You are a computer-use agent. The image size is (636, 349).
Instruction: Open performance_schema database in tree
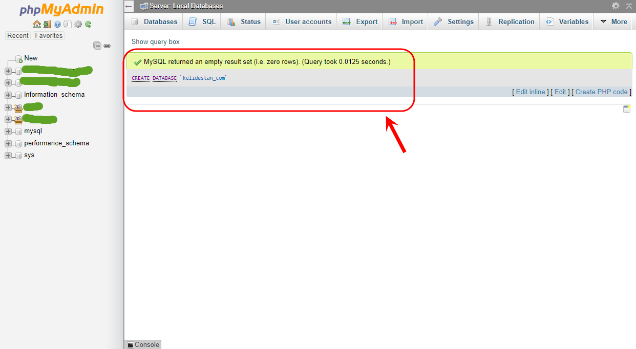pos(56,143)
